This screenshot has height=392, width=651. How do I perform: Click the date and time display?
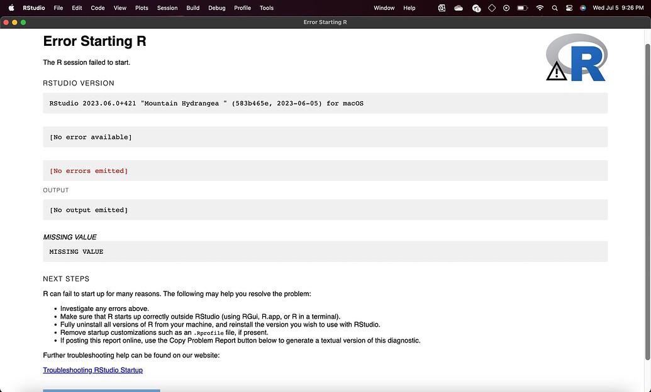618,8
